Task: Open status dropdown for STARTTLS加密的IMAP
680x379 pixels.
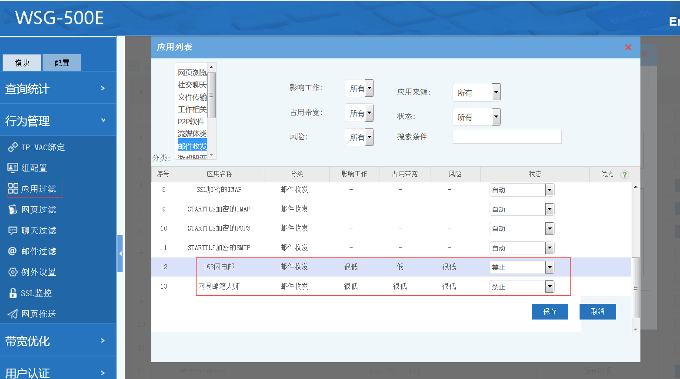Action: pyautogui.click(x=522, y=209)
